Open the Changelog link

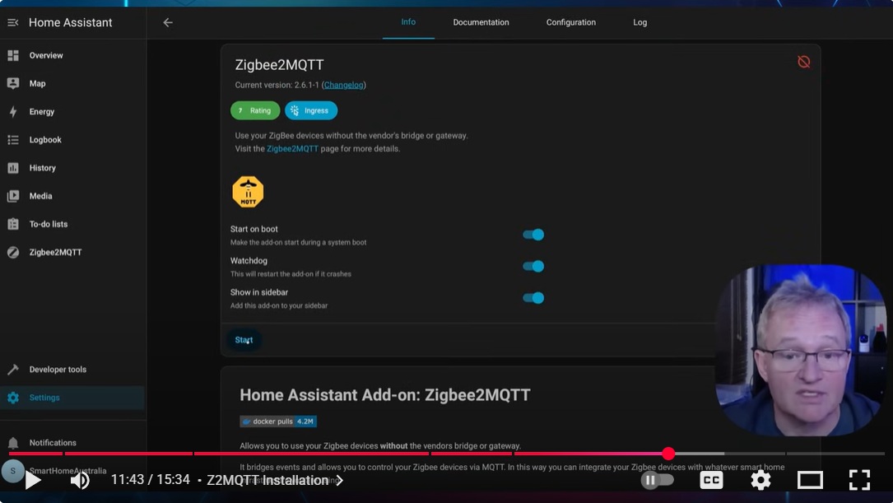point(343,85)
